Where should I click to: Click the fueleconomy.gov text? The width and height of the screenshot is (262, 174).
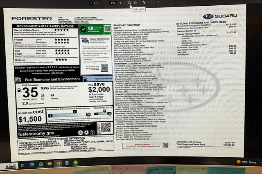pyautogui.click(x=36, y=134)
